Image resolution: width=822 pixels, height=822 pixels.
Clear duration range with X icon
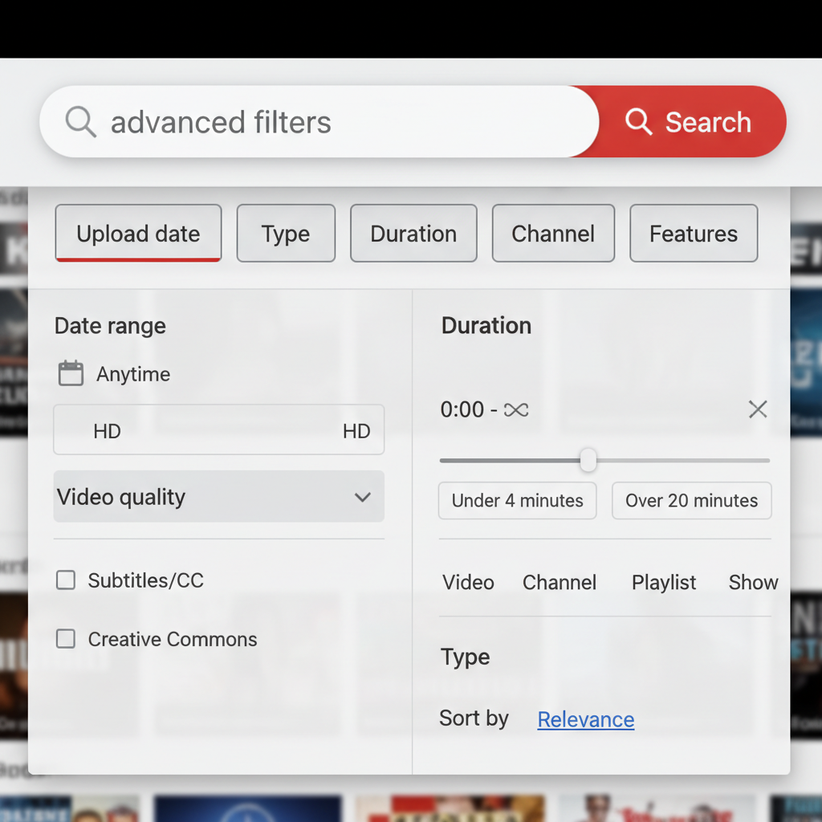[757, 409]
